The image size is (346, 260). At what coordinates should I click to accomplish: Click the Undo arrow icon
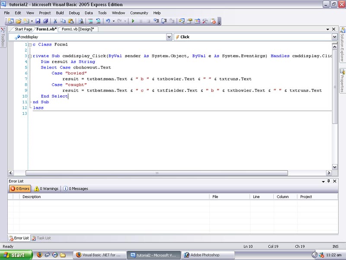[x=108, y=21]
